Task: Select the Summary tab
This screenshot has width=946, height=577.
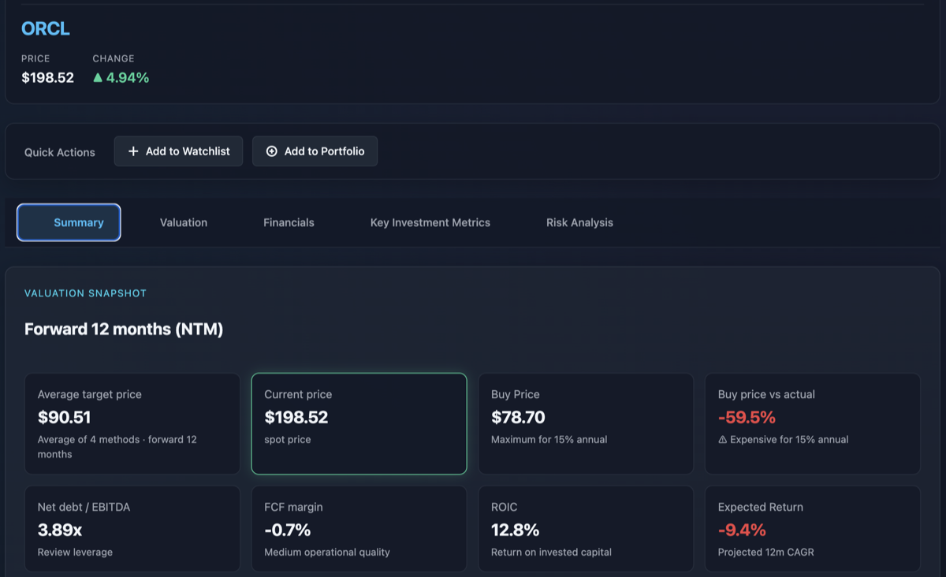Action: point(69,222)
